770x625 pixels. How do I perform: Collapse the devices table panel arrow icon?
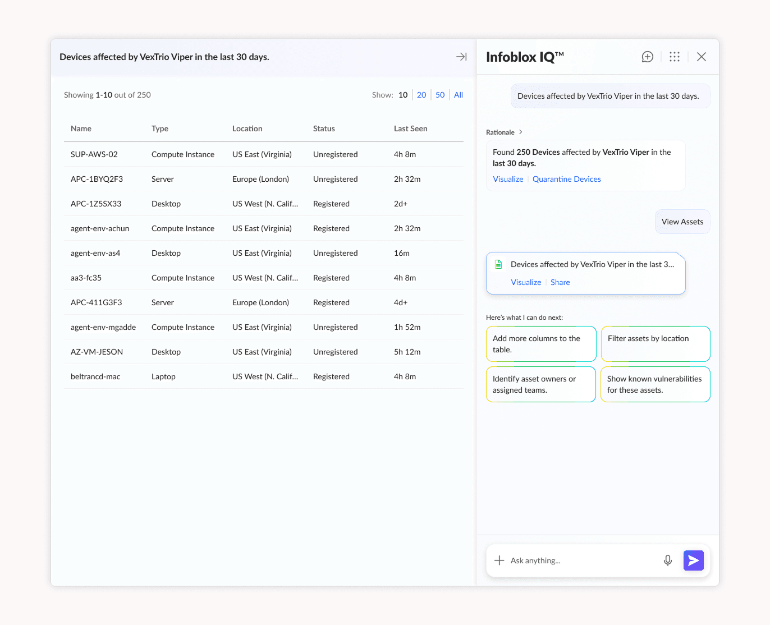pyautogui.click(x=461, y=57)
